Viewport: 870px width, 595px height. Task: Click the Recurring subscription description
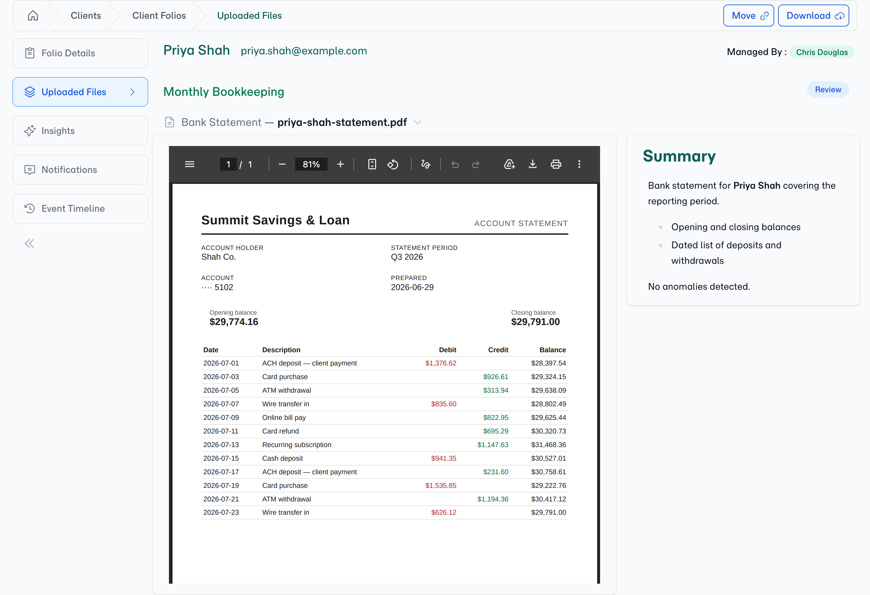tap(296, 444)
